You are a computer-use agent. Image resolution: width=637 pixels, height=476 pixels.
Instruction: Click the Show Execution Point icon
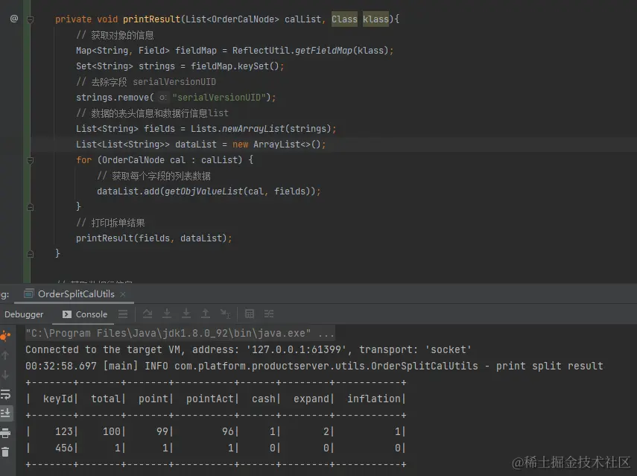pyautogui.click(x=148, y=314)
